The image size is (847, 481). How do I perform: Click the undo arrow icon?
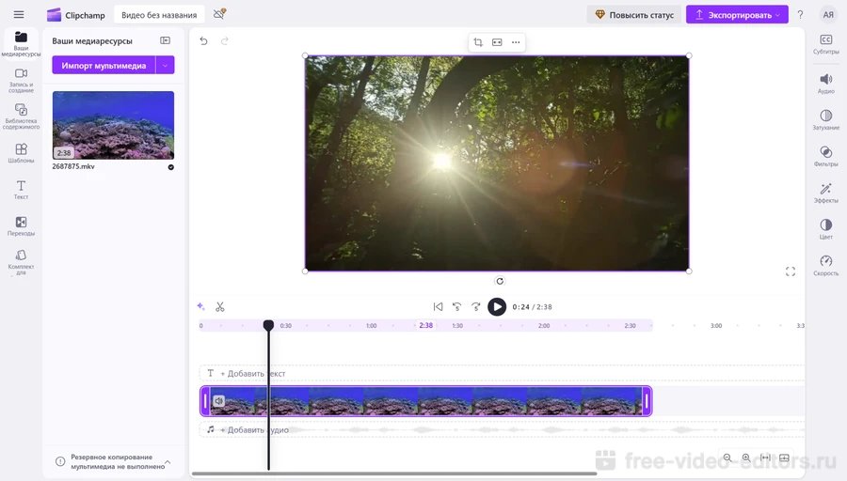pos(203,41)
